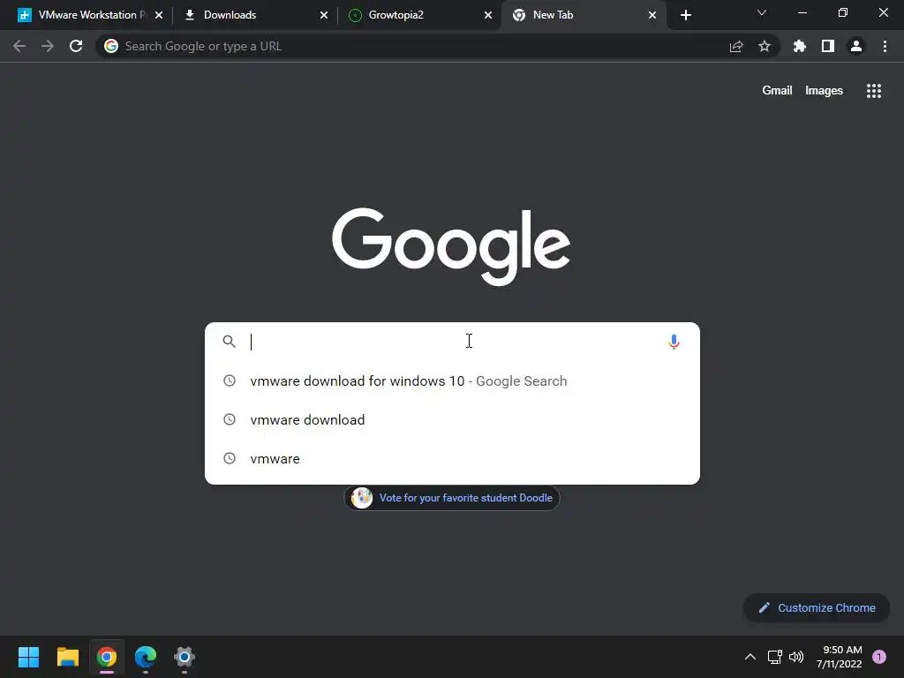Viewport: 904px width, 678px height.
Task: Go back using the browser back arrow
Action: point(19,46)
